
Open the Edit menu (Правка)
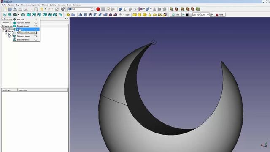point(11,5)
